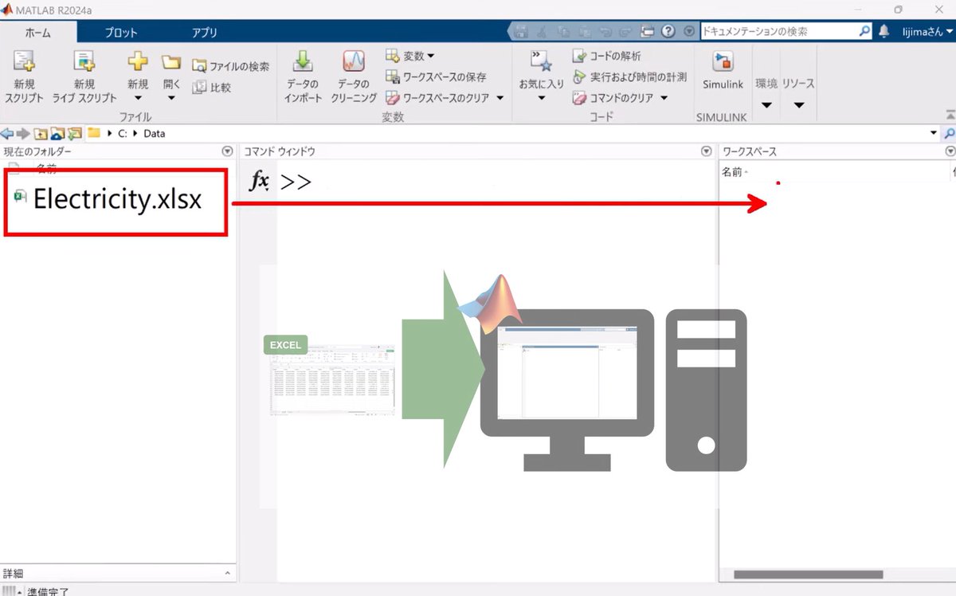The height and width of the screenshot is (596, 956).
Task: Click the お気に入り (Favorites) star icon
Action: point(541,61)
